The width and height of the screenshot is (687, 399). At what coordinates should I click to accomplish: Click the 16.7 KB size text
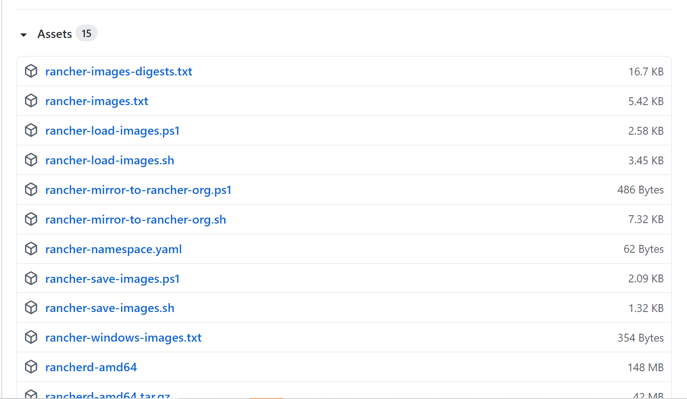pyautogui.click(x=646, y=72)
